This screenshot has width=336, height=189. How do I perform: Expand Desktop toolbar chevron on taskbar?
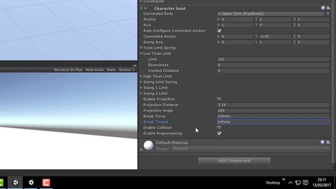[283, 180]
